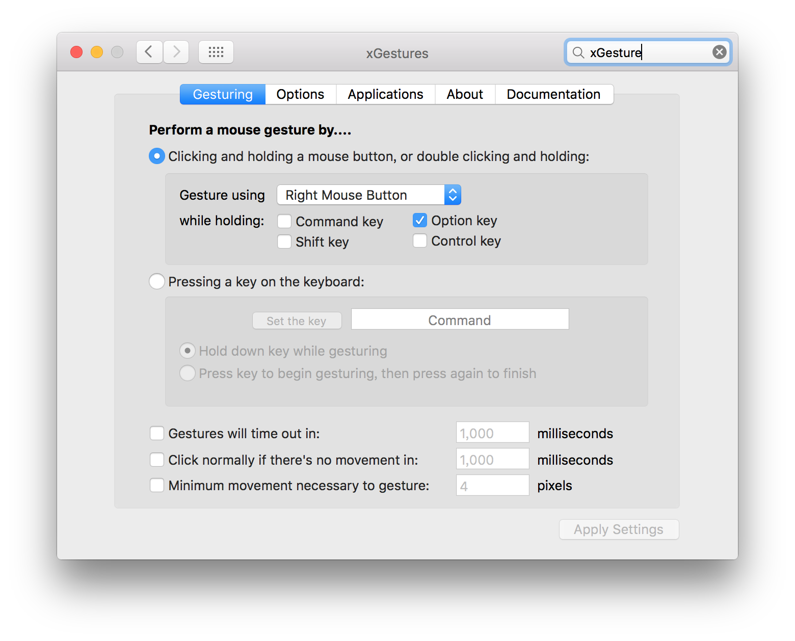This screenshot has height=641, width=795.
Task: Toggle Minimum movement necessary to gesture
Action: click(x=157, y=485)
